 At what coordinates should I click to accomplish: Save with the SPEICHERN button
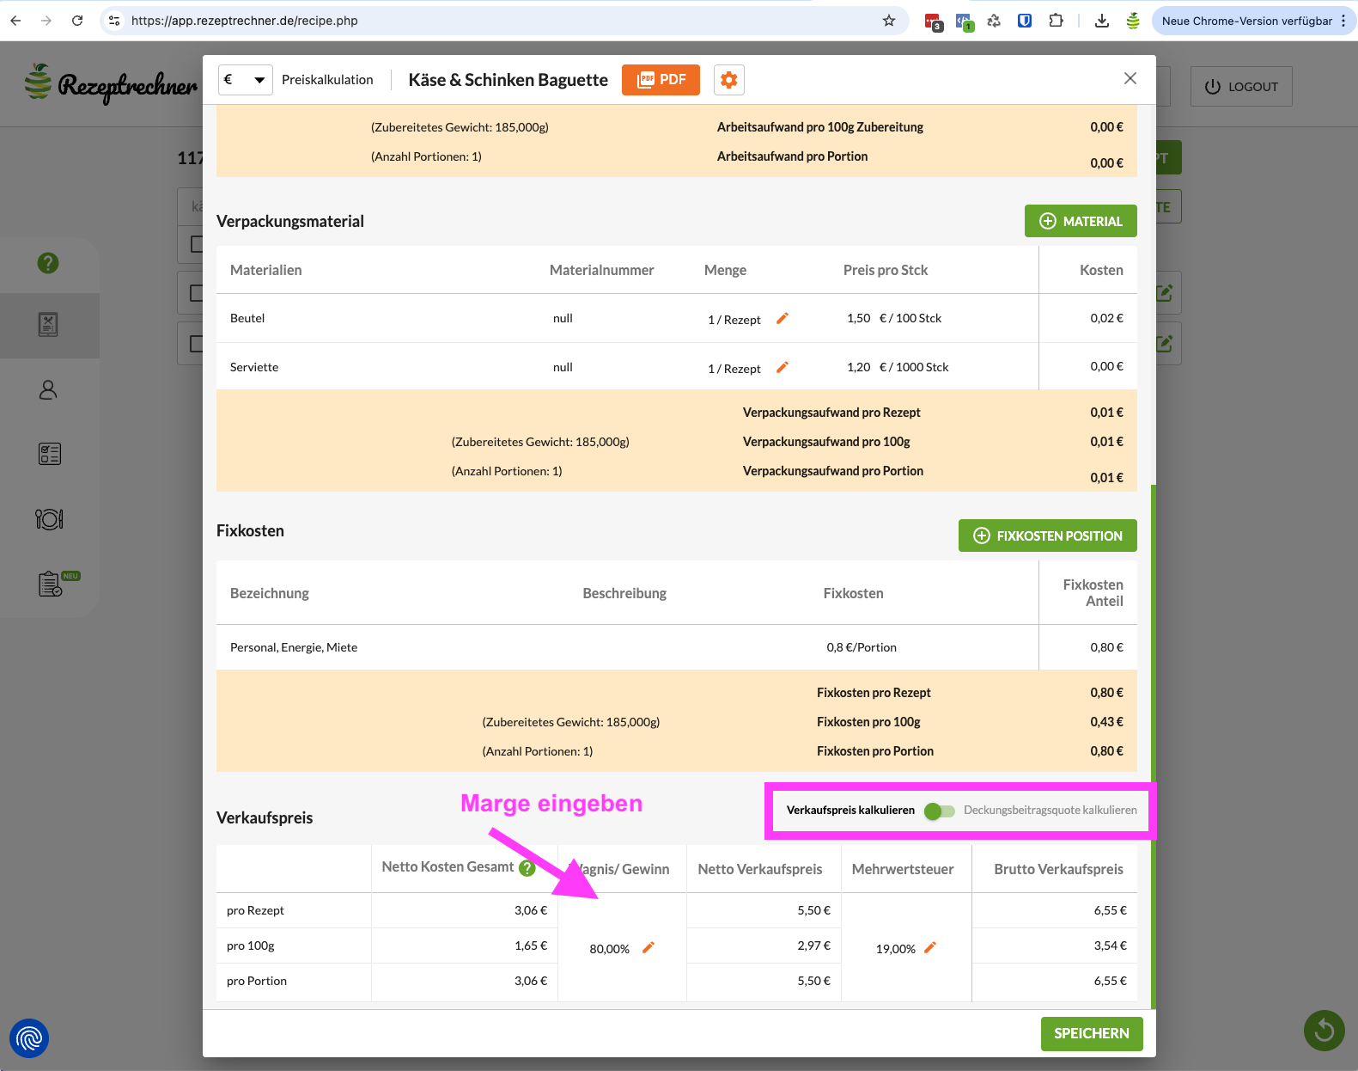1091,1033
